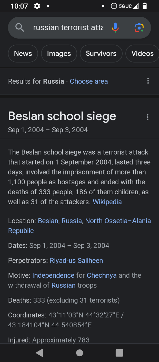Tap the Android back navigation button
This screenshot has width=159, height=362.
[39, 353]
